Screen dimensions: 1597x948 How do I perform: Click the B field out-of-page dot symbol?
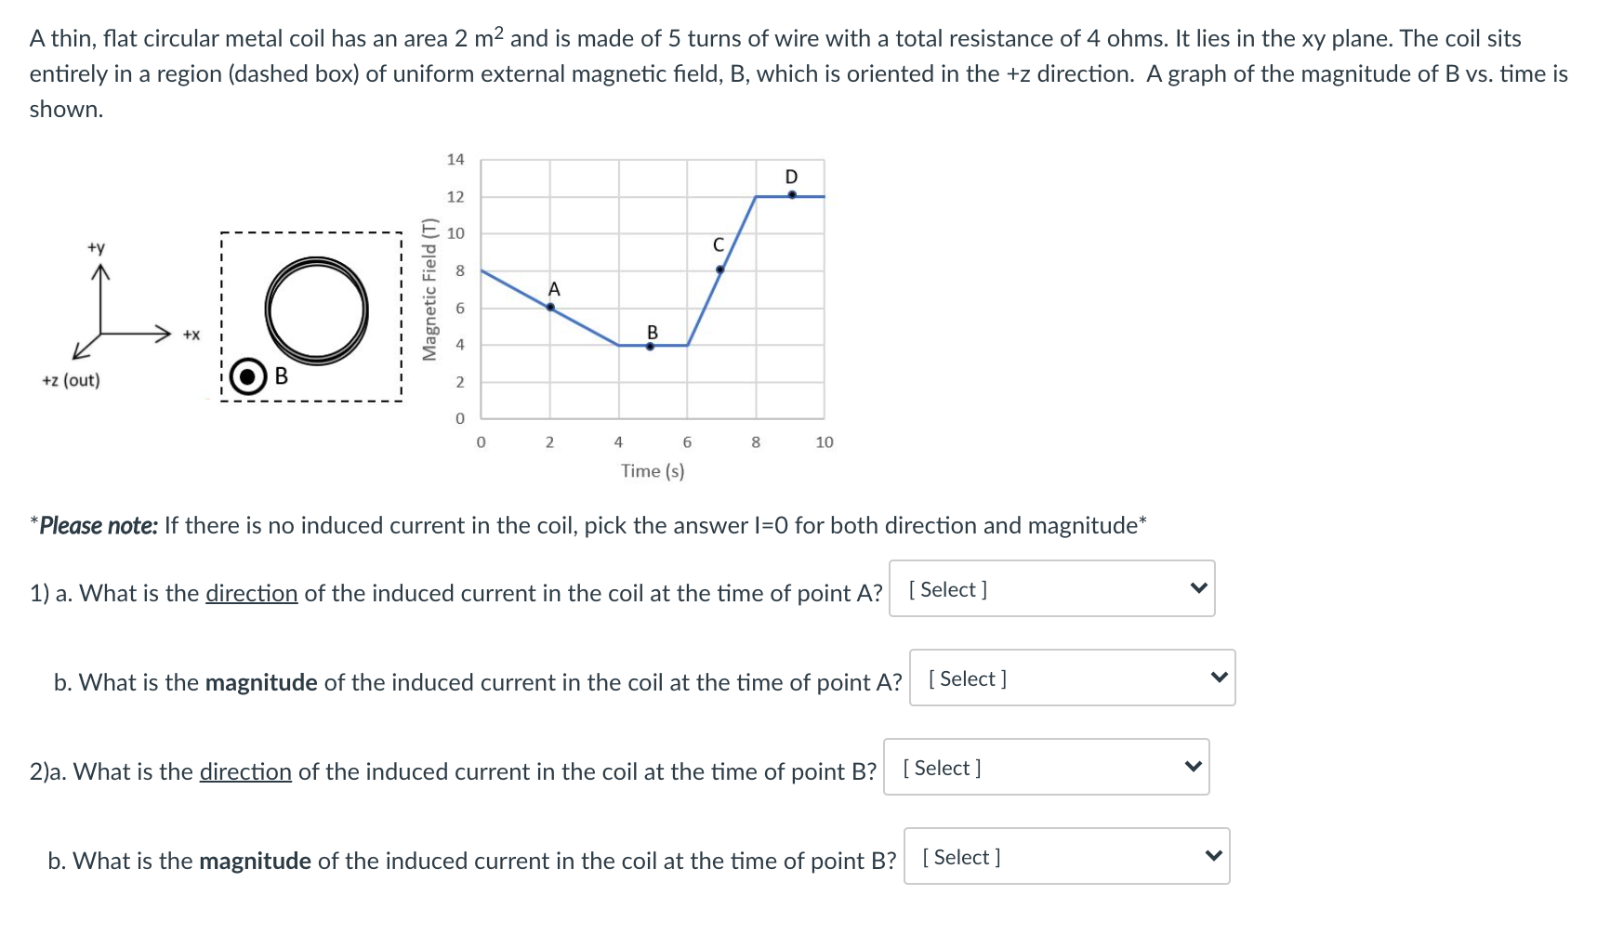pos(247,376)
